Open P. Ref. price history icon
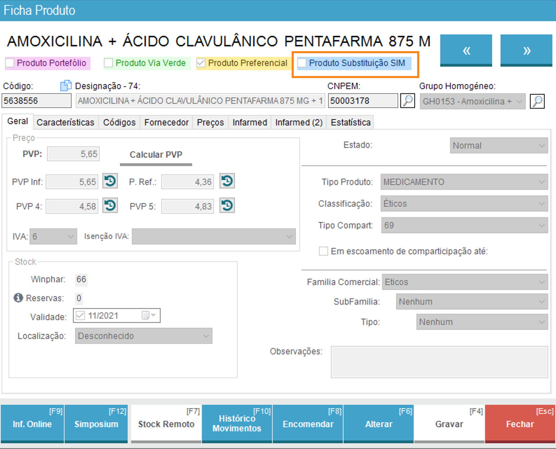This screenshot has width=556, height=449. (227, 181)
